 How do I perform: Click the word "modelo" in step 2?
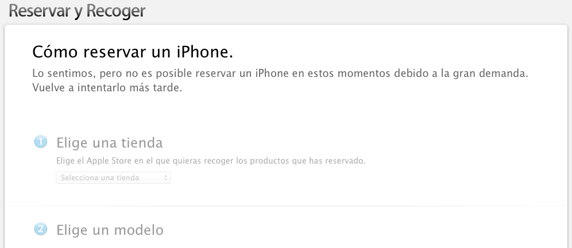click(138, 230)
